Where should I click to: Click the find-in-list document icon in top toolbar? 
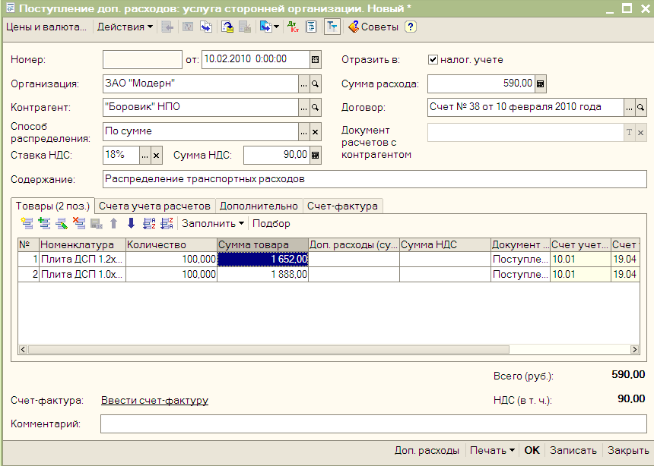(x=206, y=27)
